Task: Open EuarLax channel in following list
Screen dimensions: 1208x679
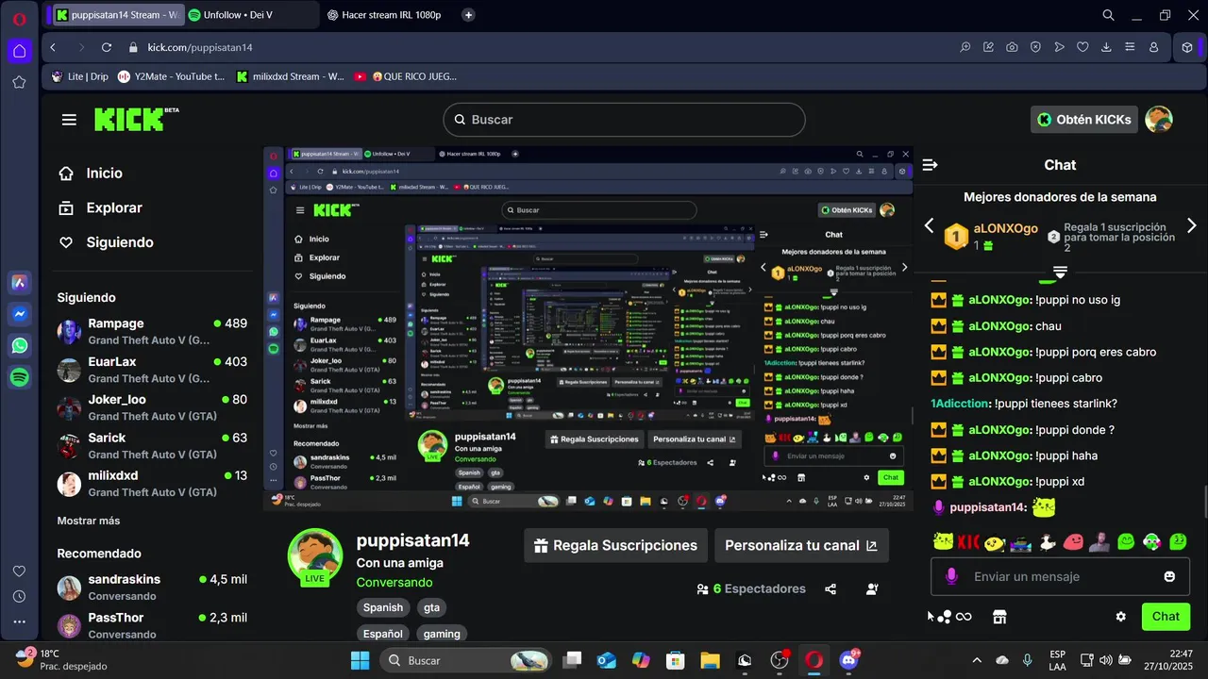Action: click(152, 370)
